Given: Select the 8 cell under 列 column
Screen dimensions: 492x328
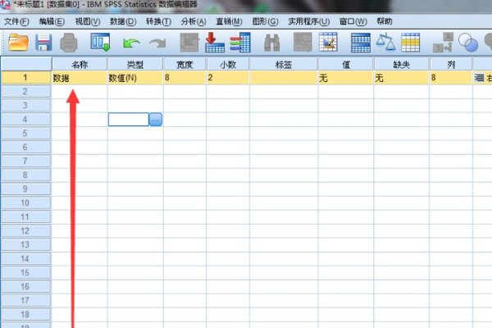Looking at the screenshot, I should tap(451, 78).
